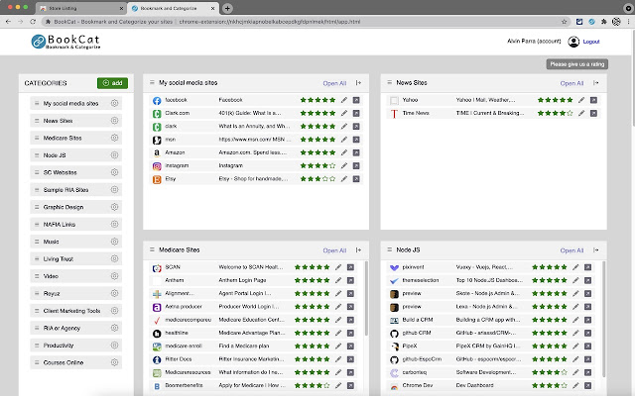Click the BookCat logo
The width and height of the screenshot is (635, 396).
pyautogui.click(x=65, y=42)
